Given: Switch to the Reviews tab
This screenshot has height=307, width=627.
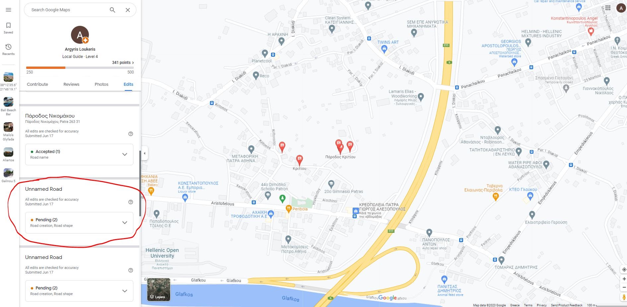Looking at the screenshot, I should click(71, 84).
